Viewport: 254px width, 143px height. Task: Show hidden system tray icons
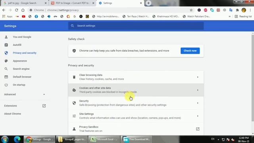click(x=218, y=139)
